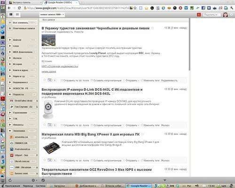235x188 pixels.
Task: Expand the История folder
Action: 10,64
